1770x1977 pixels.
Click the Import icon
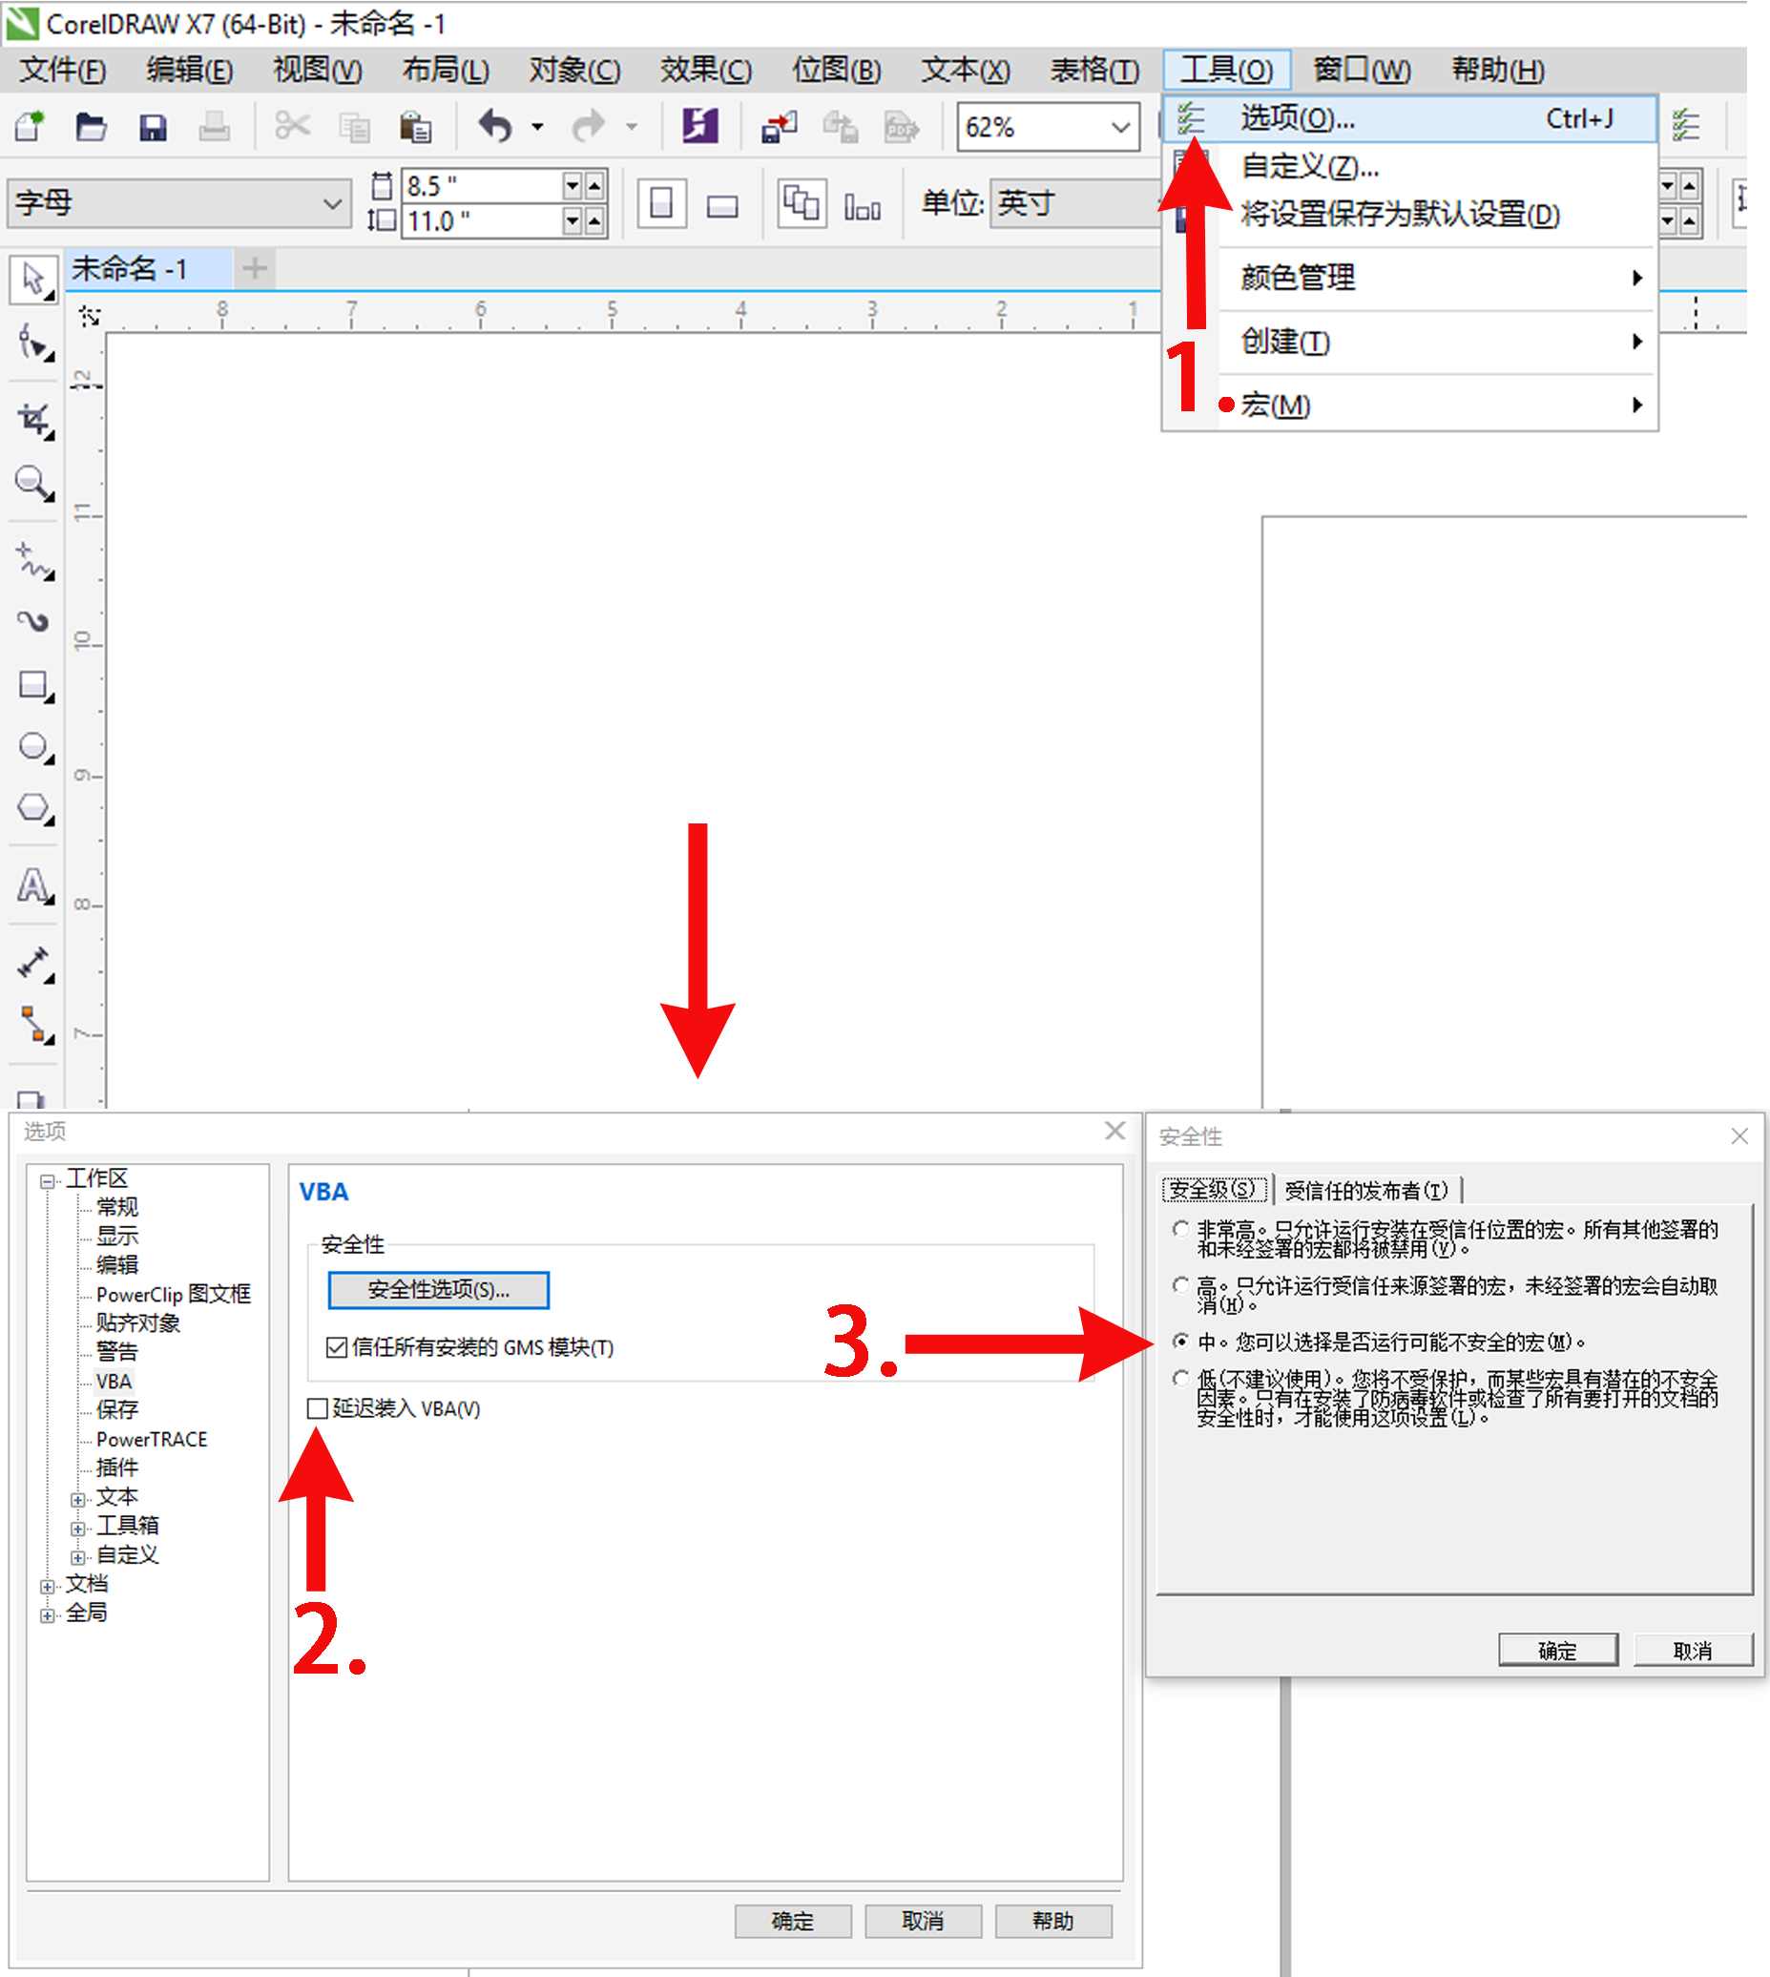[x=779, y=126]
